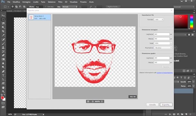This screenshot has height=116, width=196.
Task: Select the Lasso tool
Action: pos(3,23)
